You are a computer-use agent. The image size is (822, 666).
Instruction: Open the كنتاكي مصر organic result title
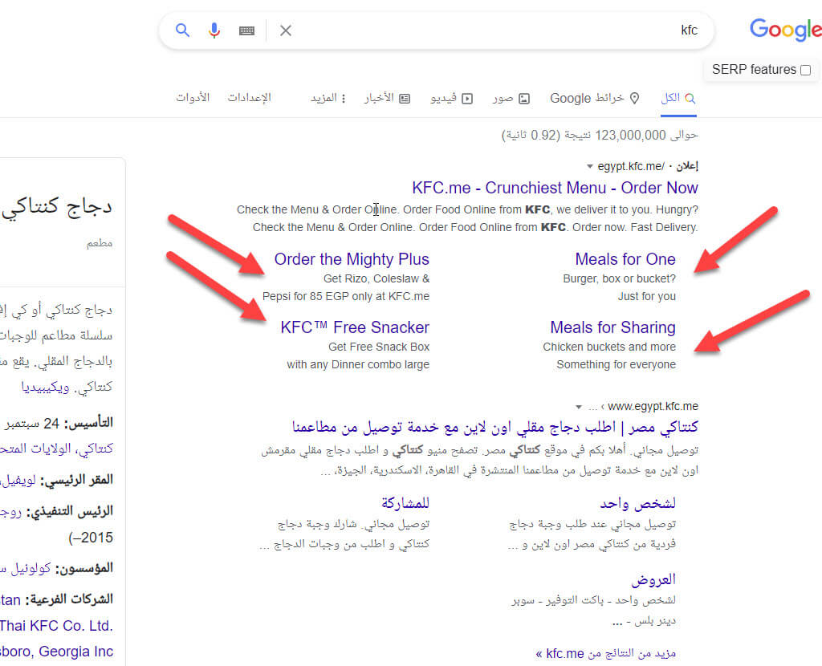click(x=494, y=427)
